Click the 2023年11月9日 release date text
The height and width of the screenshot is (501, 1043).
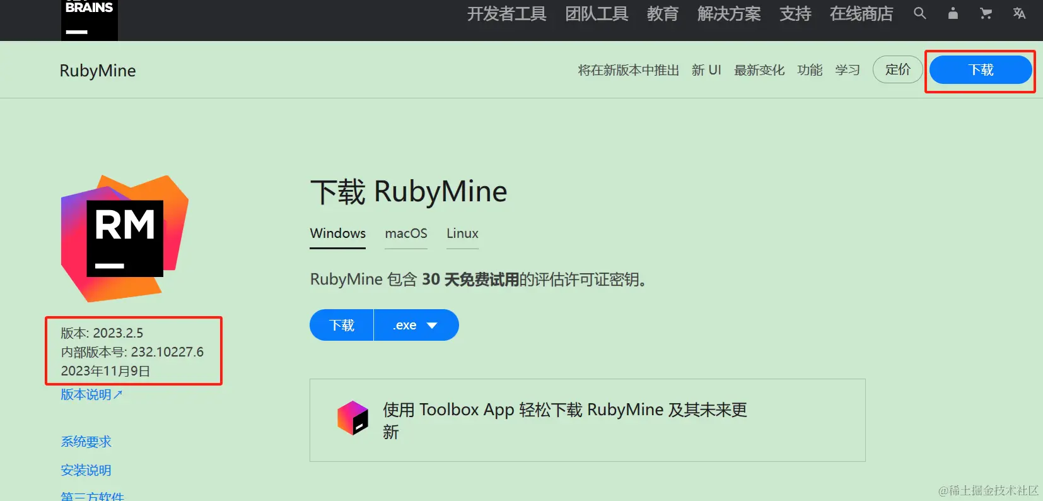click(x=105, y=371)
